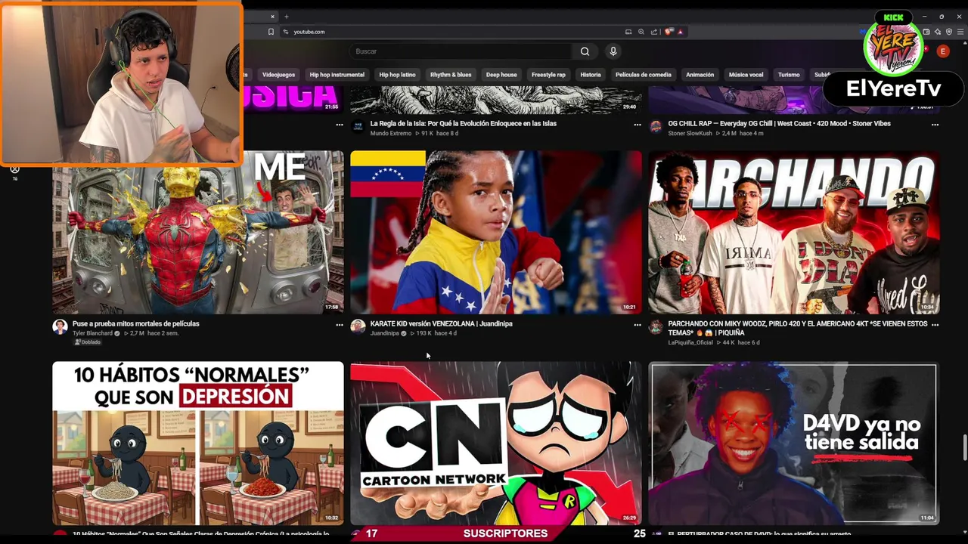Open Mundo Extremo channel avatar
Image resolution: width=968 pixels, height=544 pixels.
coord(358,127)
